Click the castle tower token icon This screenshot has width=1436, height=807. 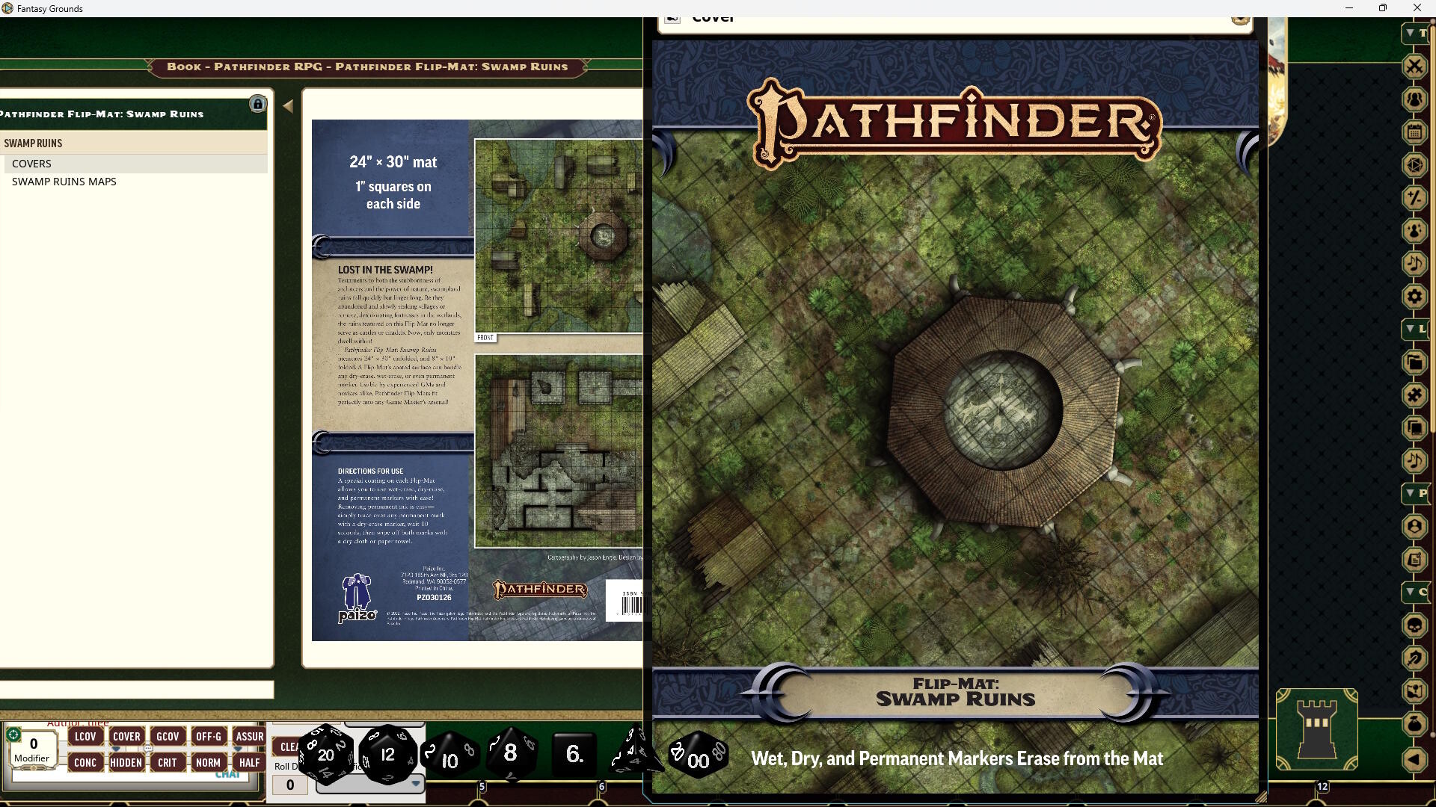[x=1316, y=729]
